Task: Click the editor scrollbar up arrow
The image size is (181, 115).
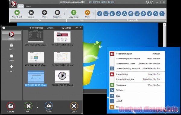Action: (x=165, y=24)
